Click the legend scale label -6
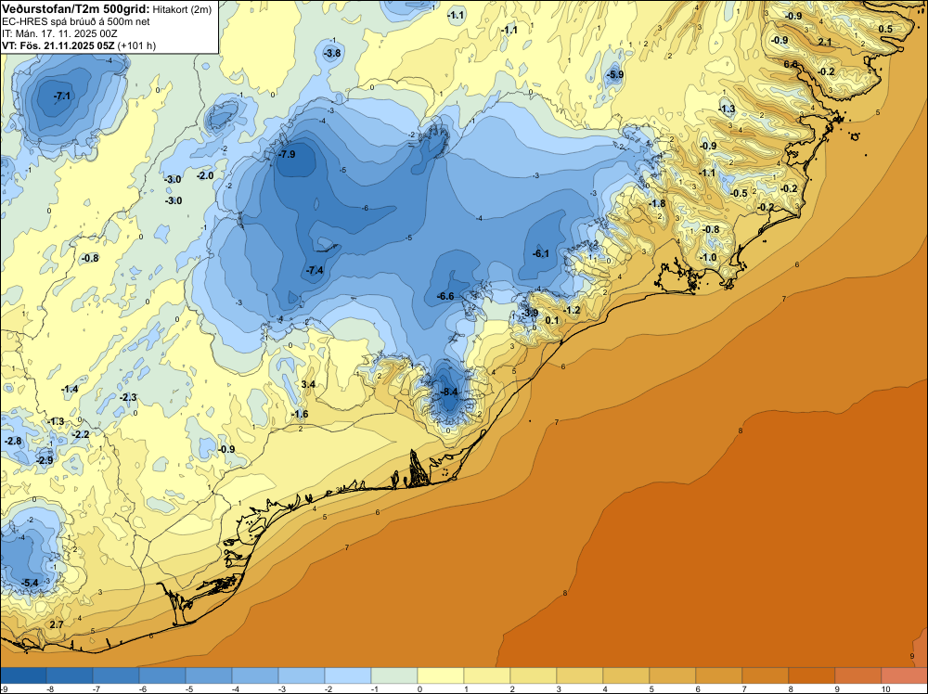The width and height of the screenshot is (928, 694). 143,689
